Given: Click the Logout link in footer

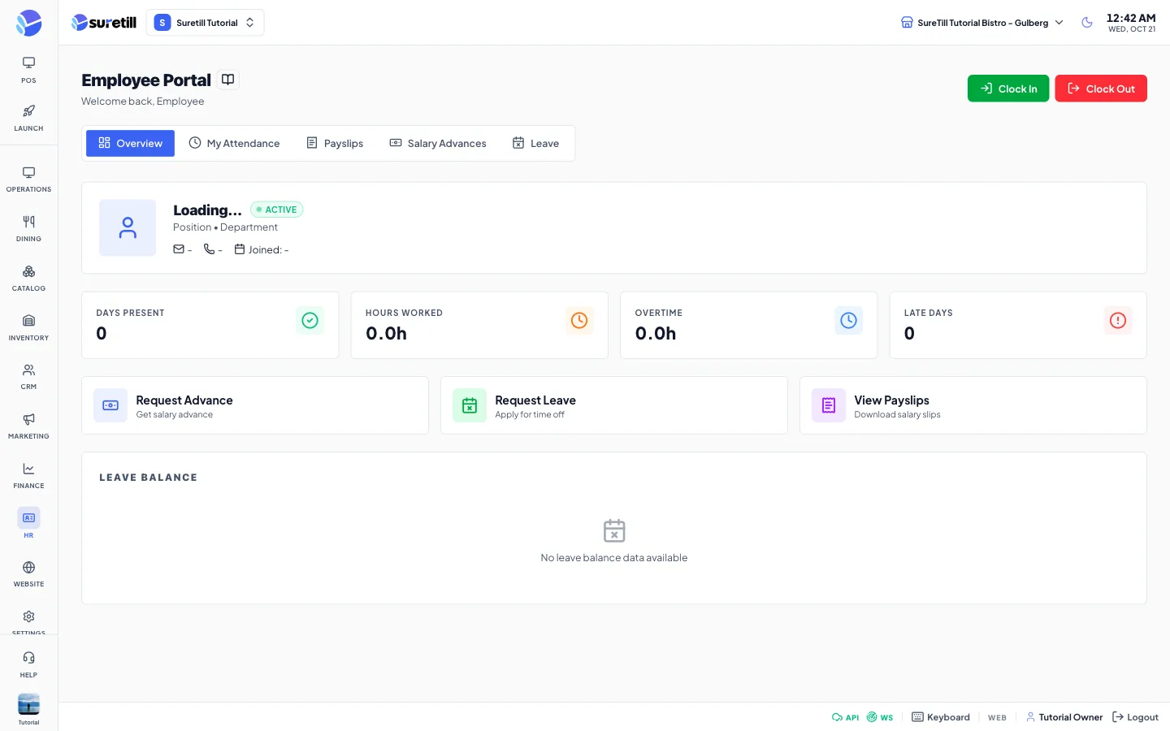Looking at the screenshot, I should (x=1135, y=717).
